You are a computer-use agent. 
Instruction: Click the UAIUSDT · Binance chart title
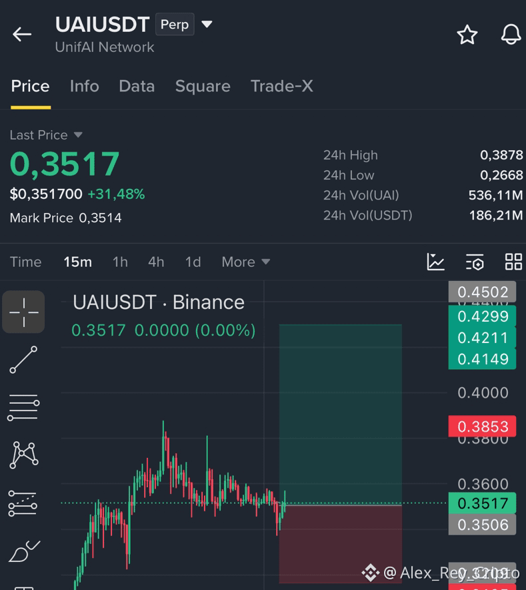pos(159,302)
